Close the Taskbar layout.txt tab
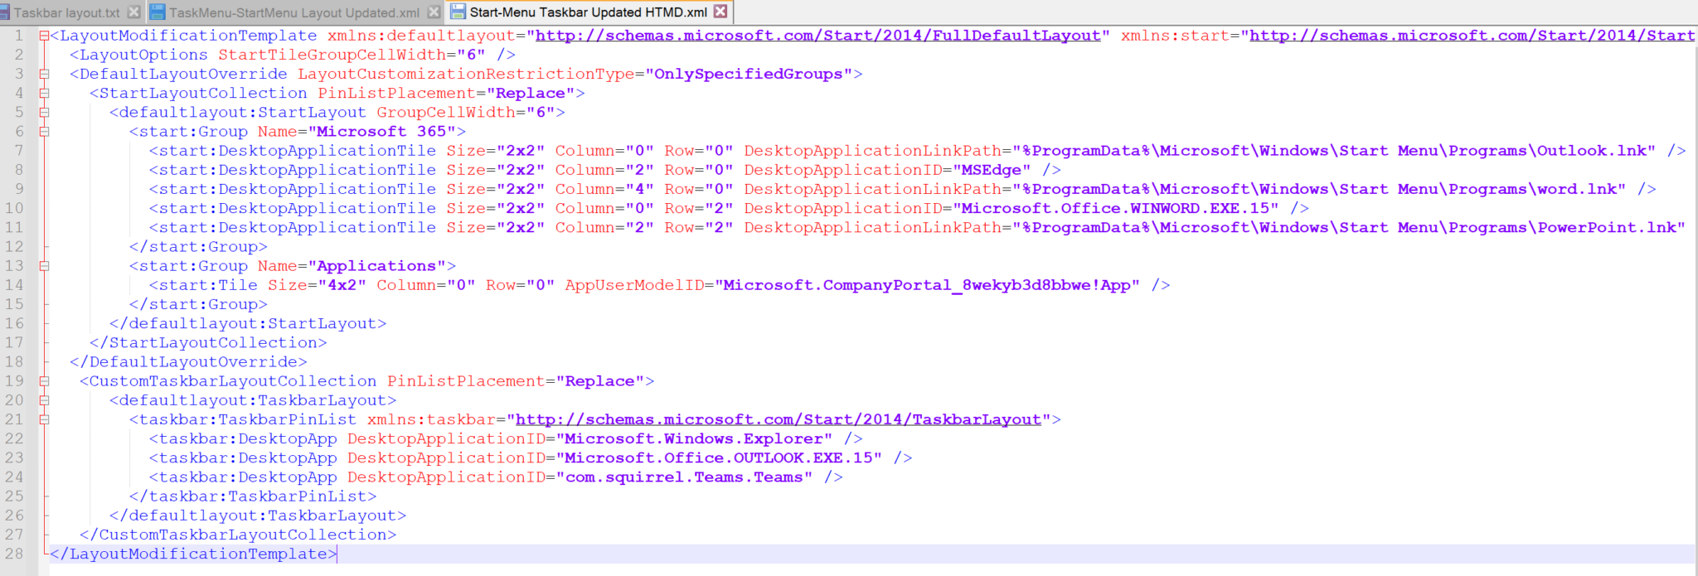1698x576 pixels. (133, 12)
